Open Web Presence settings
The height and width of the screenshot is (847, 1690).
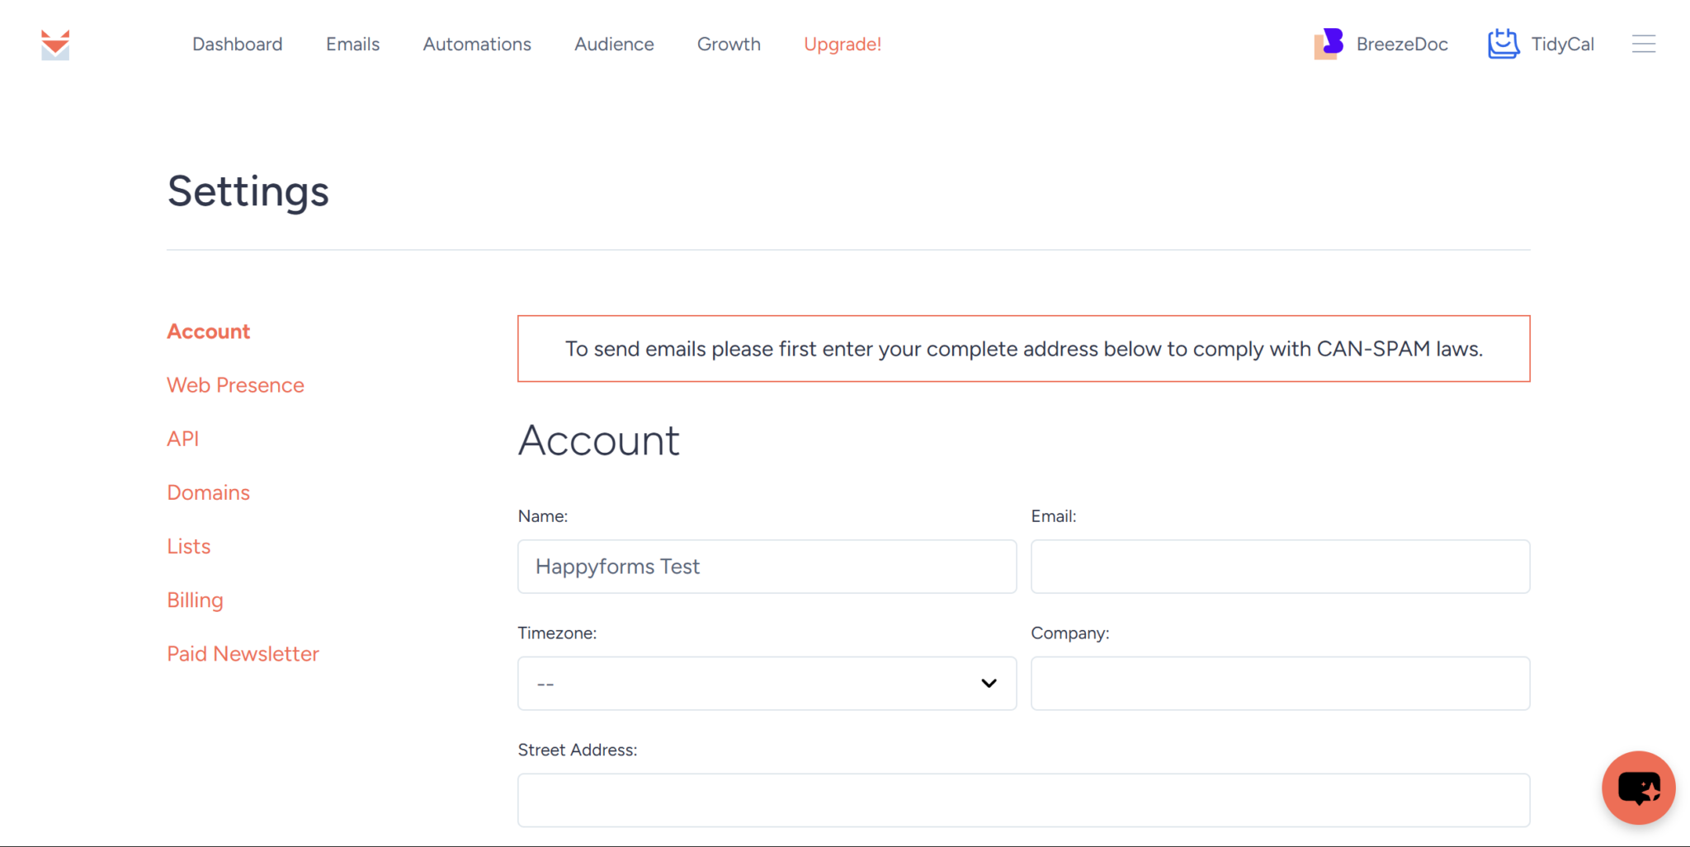click(x=235, y=384)
